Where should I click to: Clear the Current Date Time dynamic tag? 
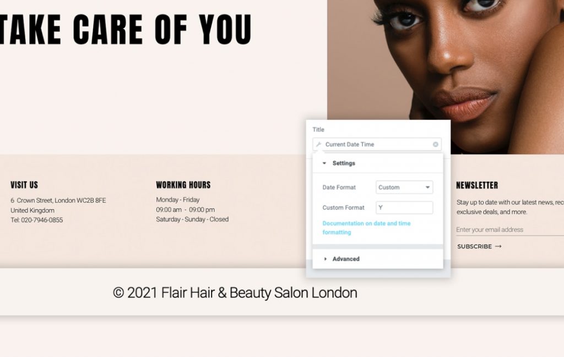point(435,144)
